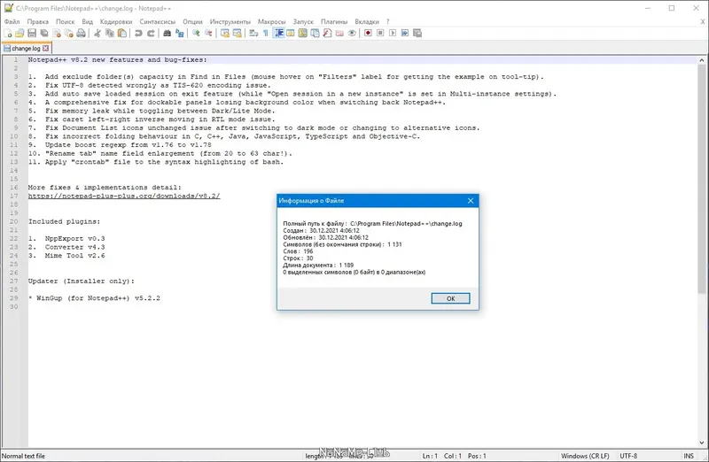Viewport: 709px width, 462px height.
Task: Show the Document List panel icon
Action: tap(316, 33)
